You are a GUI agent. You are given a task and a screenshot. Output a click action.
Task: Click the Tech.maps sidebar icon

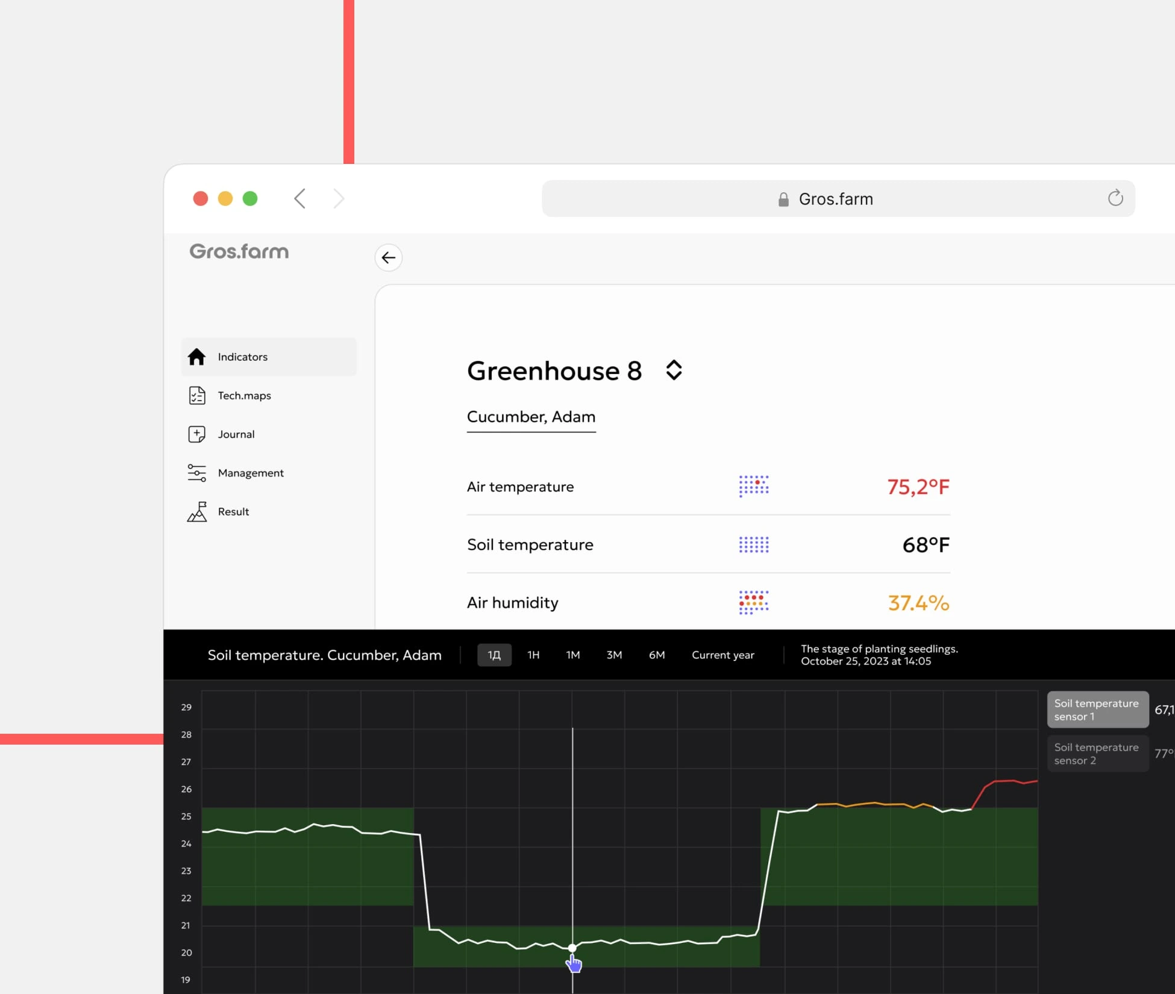pyautogui.click(x=196, y=395)
